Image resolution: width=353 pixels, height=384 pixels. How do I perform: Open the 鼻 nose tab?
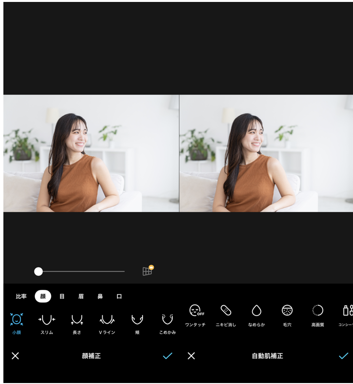[x=100, y=296]
